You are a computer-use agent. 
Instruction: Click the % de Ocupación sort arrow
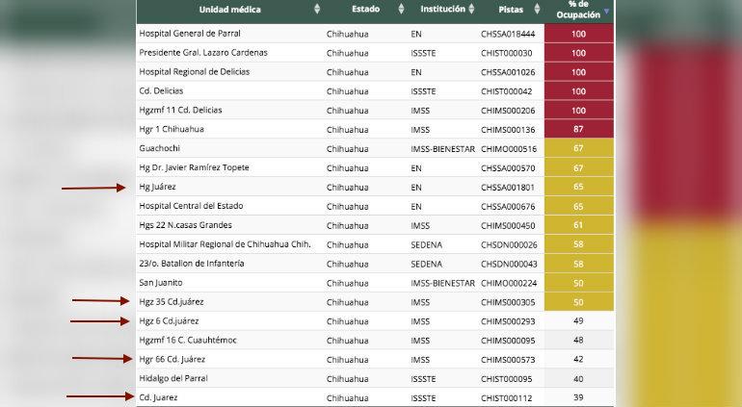click(x=607, y=12)
